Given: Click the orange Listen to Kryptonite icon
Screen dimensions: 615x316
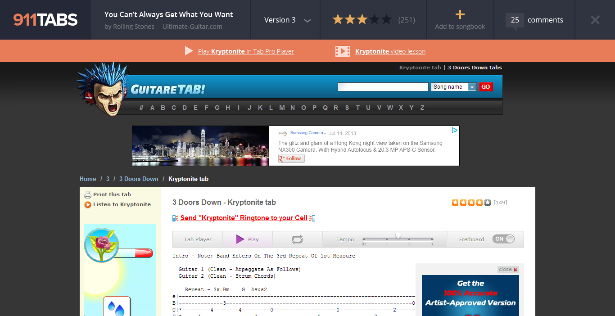Looking at the screenshot, I should (88, 205).
